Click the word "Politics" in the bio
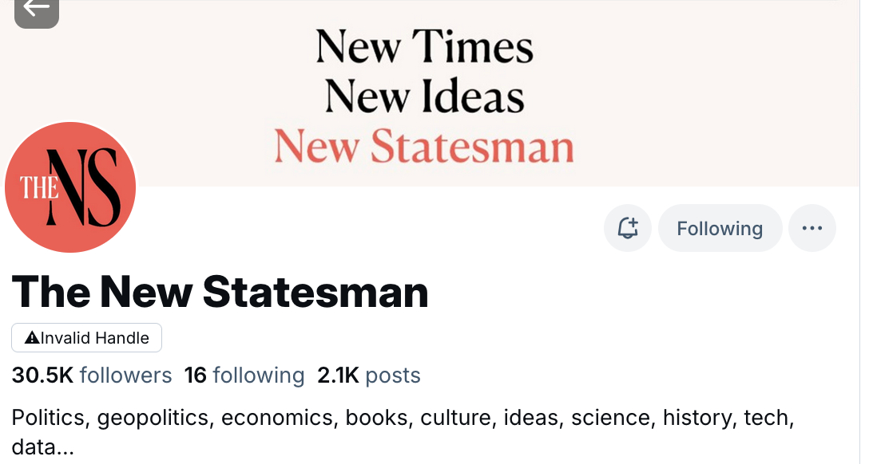869x464 pixels. (x=48, y=418)
